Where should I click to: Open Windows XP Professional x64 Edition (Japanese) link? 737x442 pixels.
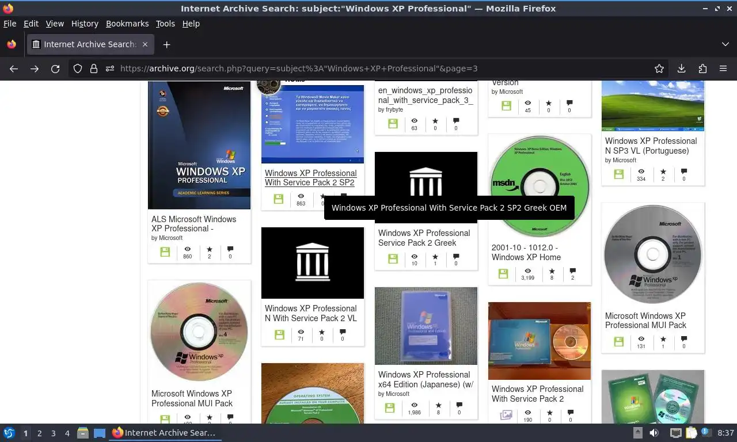(426, 379)
